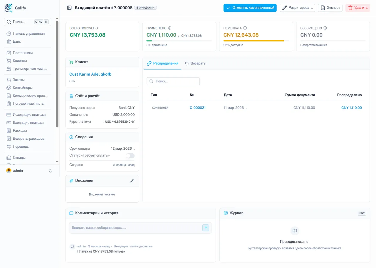The image size is (376, 268).
Task: Click history entry icon beside admin comment
Action: [x=72, y=247]
